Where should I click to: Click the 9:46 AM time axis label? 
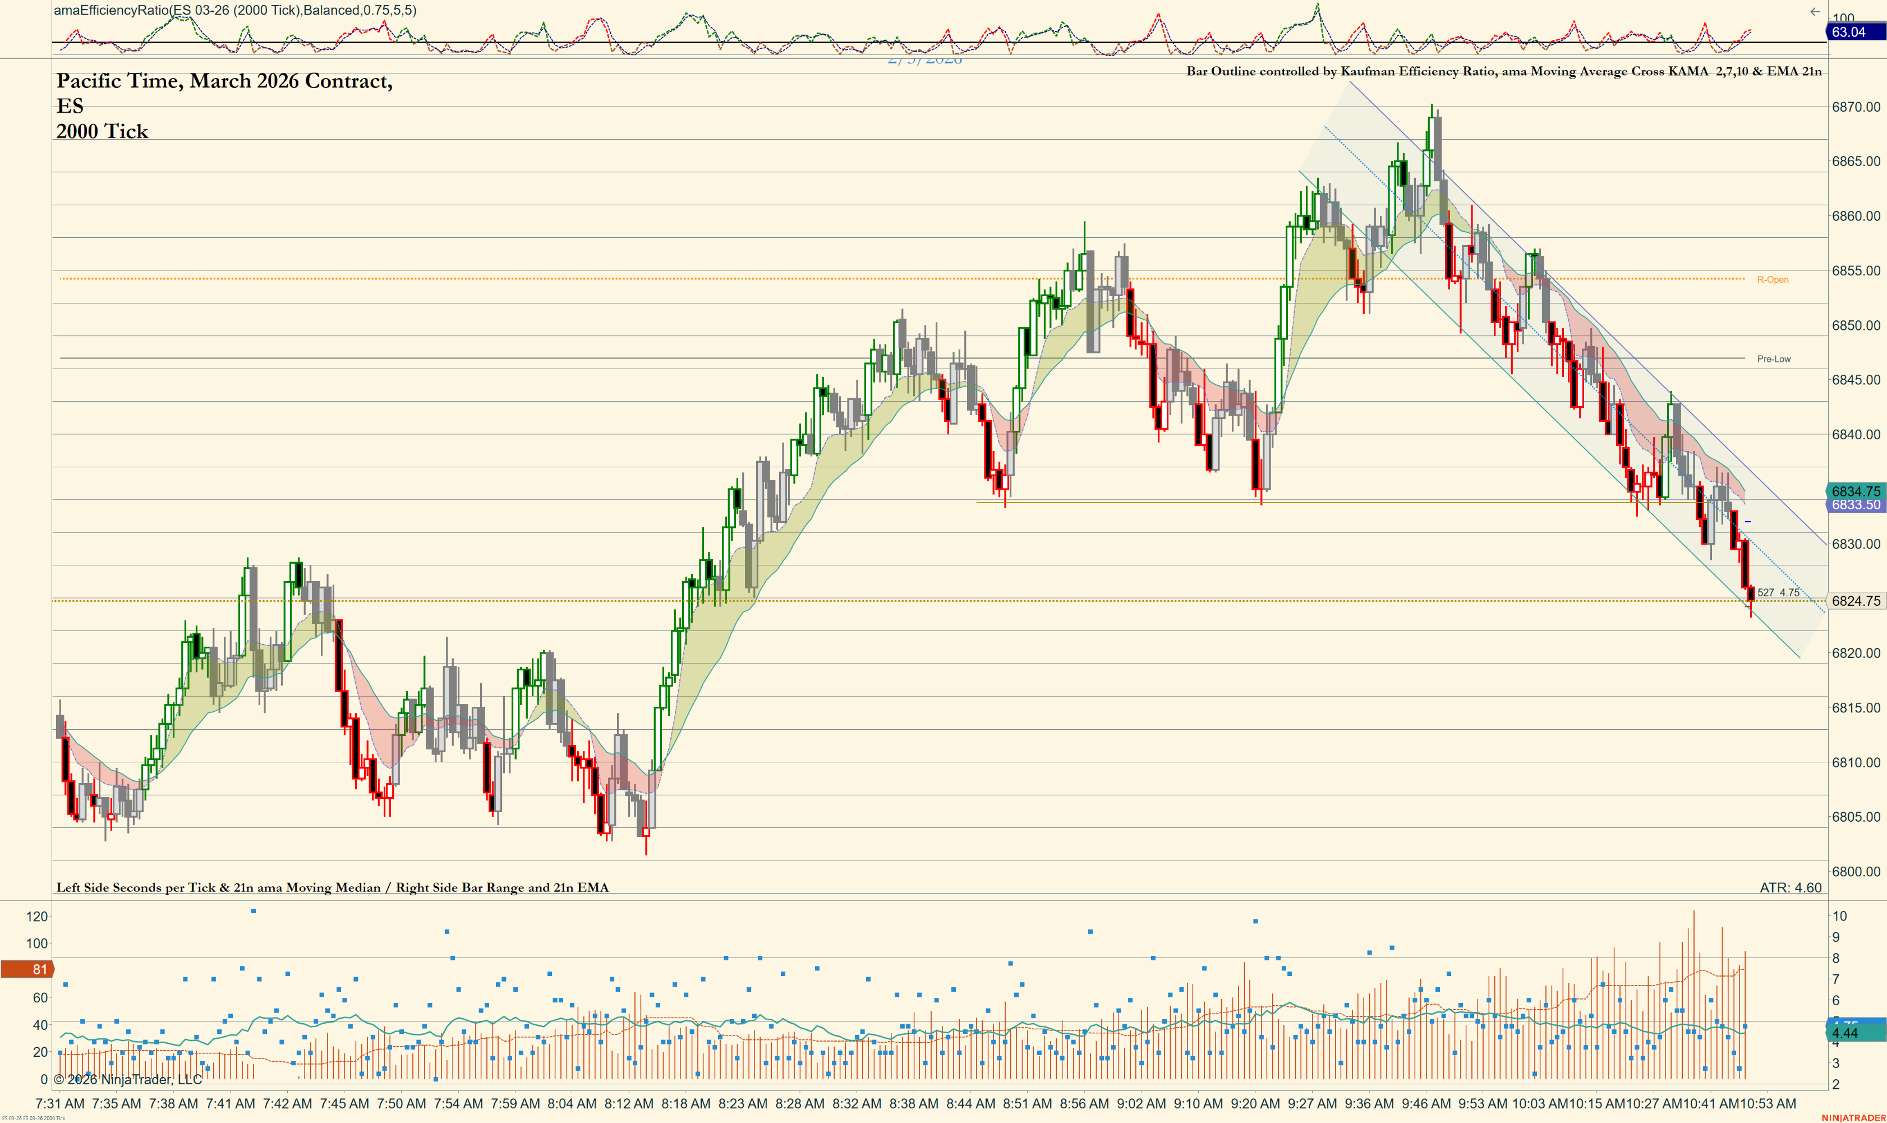point(1426,1103)
